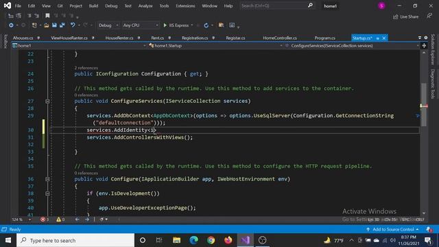
Task: Click the yellow warning count indicator
Action: [60, 220]
